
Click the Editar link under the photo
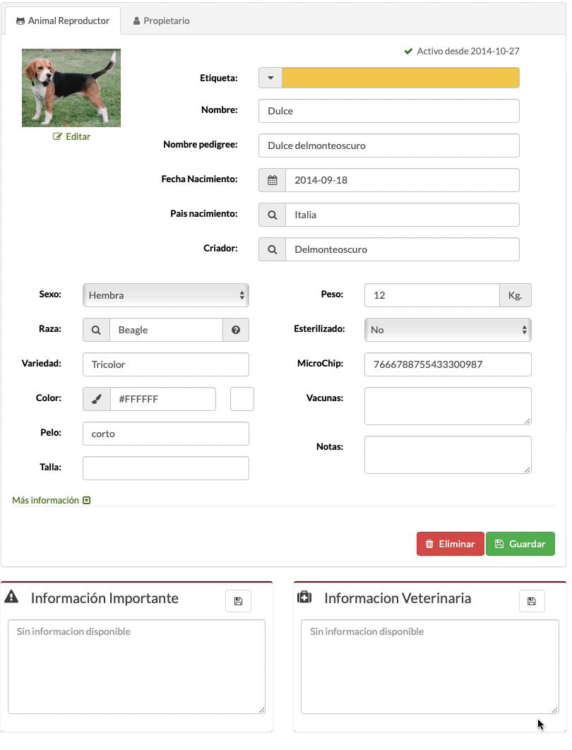tap(71, 137)
